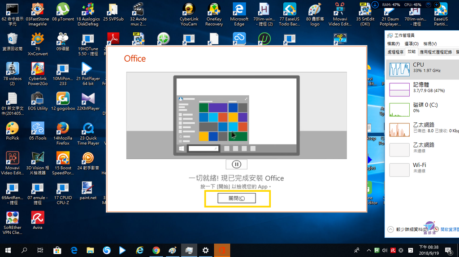Open 77 EaseUS Todo Backup shortcut

coord(290,14)
